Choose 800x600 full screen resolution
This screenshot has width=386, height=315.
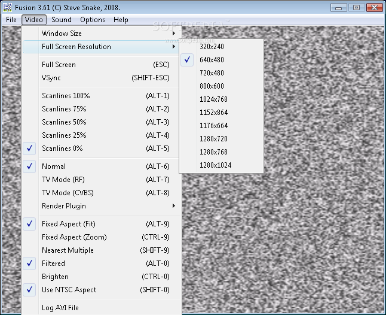[222, 86]
